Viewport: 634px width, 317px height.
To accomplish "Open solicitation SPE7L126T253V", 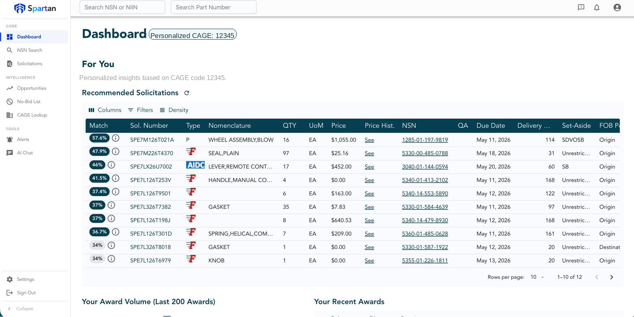I will (x=150, y=180).
